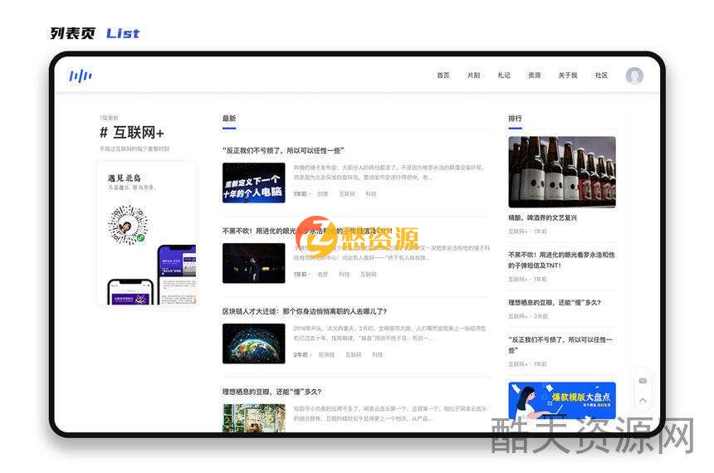This screenshot has height=473, width=714.
Task: Click the 创意 tag under first article
Action: pyautogui.click(x=322, y=194)
